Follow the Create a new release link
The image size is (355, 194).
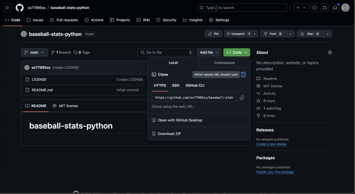pos(271,144)
